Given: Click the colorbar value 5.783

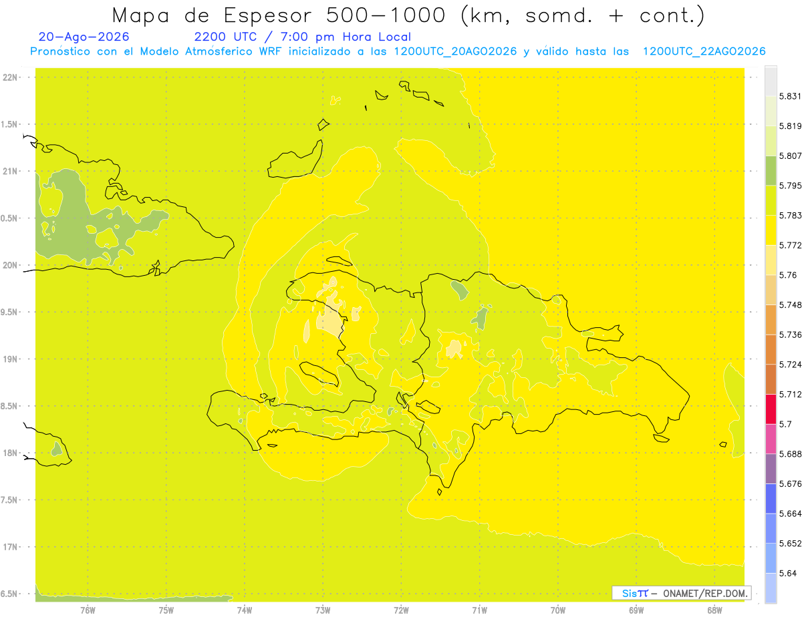Looking at the screenshot, I should tap(791, 216).
